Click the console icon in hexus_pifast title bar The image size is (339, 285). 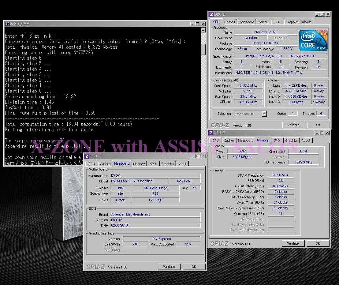[x=7, y=24]
